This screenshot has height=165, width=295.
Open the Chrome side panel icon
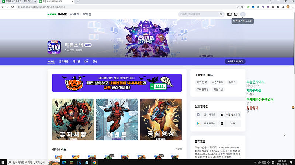pos(283,7)
